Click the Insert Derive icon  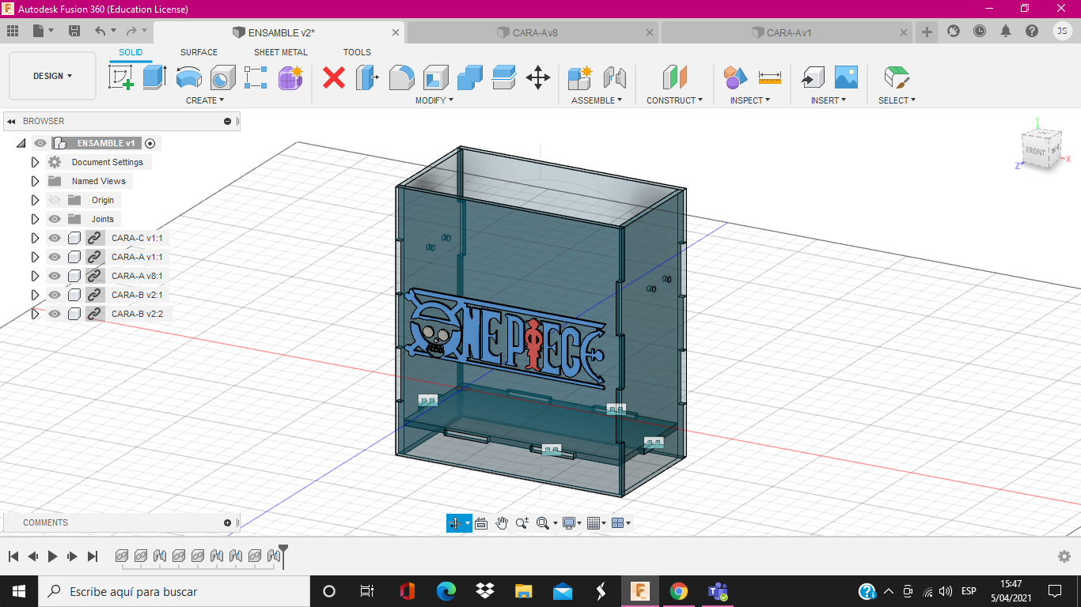[x=813, y=77]
